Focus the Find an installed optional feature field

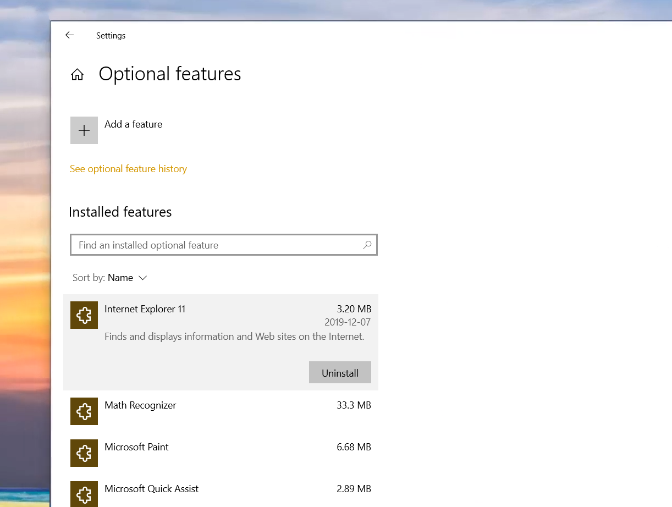coord(217,245)
